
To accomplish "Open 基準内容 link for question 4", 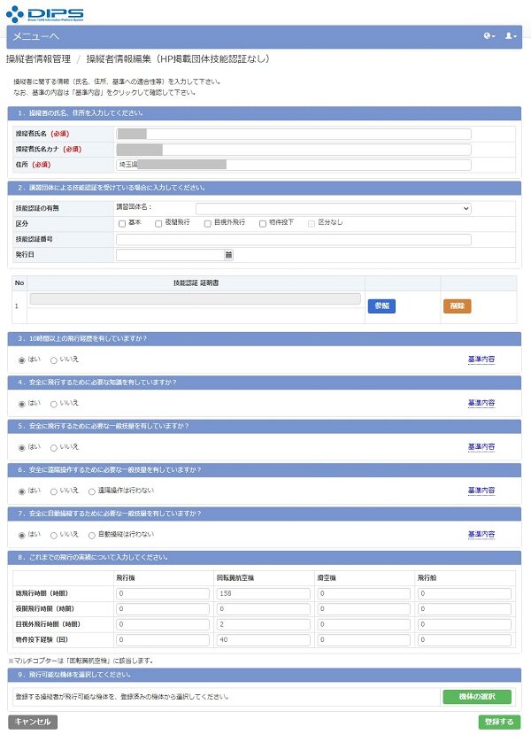I will coord(481,403).
